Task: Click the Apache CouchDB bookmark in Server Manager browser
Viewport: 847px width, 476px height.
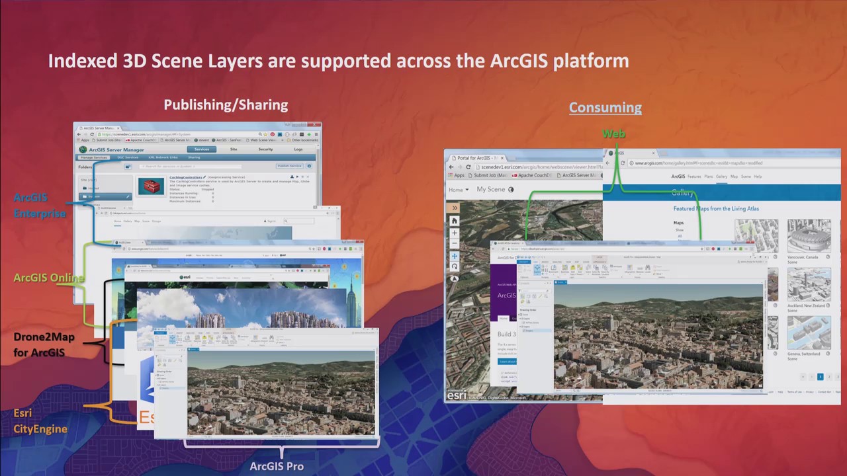Action: (x=142, y=140)
